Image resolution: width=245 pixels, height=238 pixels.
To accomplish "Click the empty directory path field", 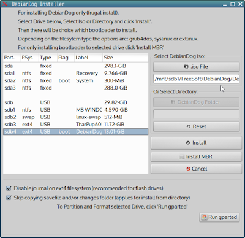I will coord(196,114).
